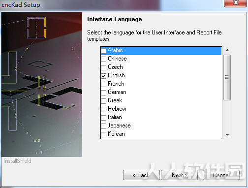Toggle the German language checkbox
The image size is (248, 188).
(104, 93)
